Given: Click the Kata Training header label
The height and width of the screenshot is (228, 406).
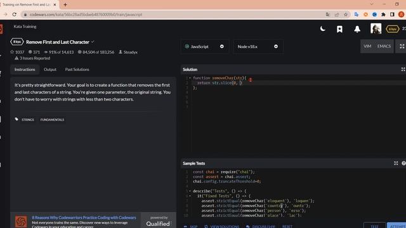Looking at the screenshot, I should coord(25,27).
